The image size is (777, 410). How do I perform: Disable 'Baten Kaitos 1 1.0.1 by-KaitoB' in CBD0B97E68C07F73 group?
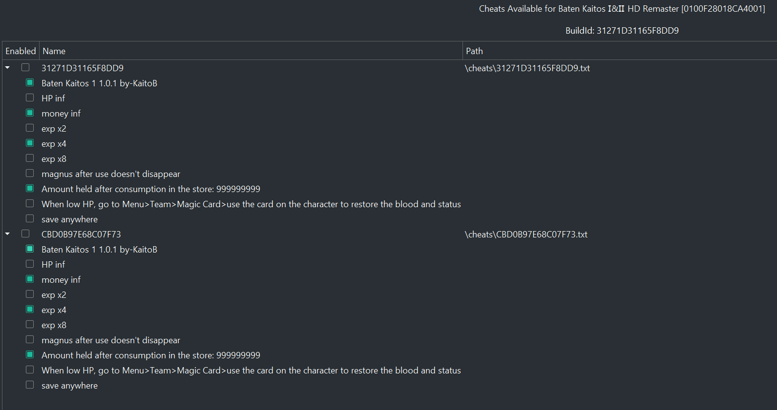[x=30, y=249]
